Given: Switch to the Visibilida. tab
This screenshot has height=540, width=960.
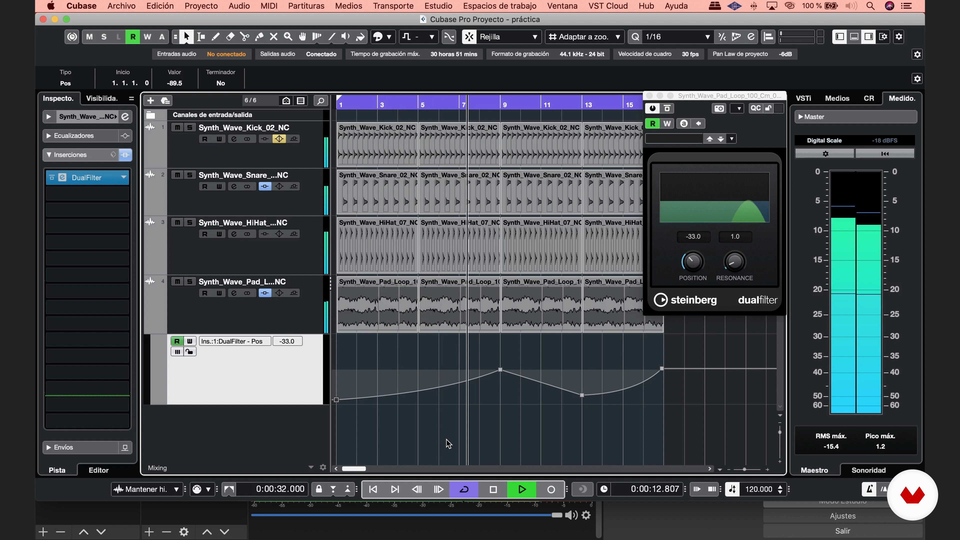Looking at the screenshot, I should tap(102, 98).
